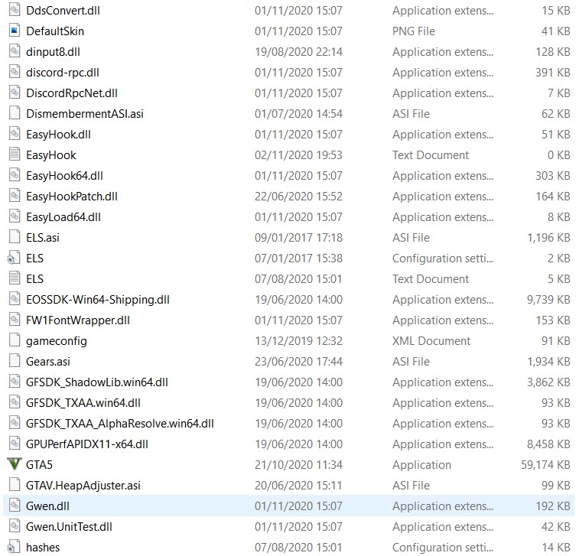Image resolution: width=579 pixels, height=556 pixels.
Task: Click the 9,739 KB size of EOSSDK-Win64-Shipping.dll
Action: (x=548, y=299)
